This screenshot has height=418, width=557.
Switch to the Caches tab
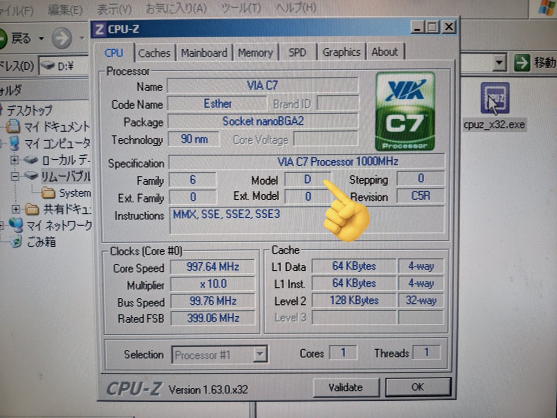[154, 53]
